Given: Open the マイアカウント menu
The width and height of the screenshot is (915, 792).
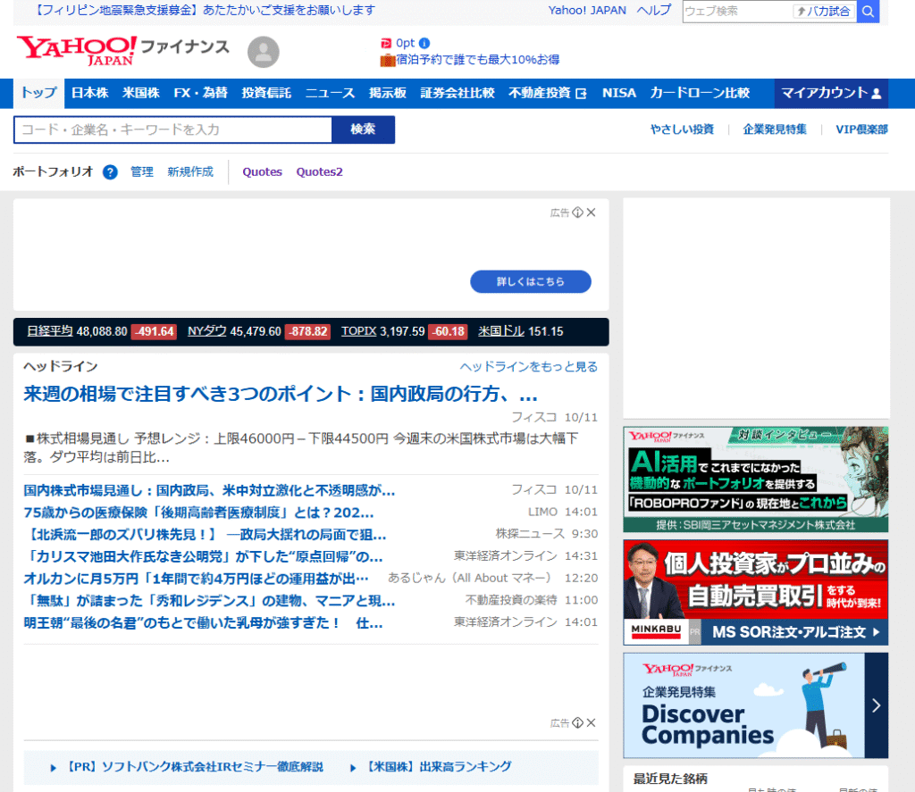Looking at the screenshot, I should click(x=832, y=93).
